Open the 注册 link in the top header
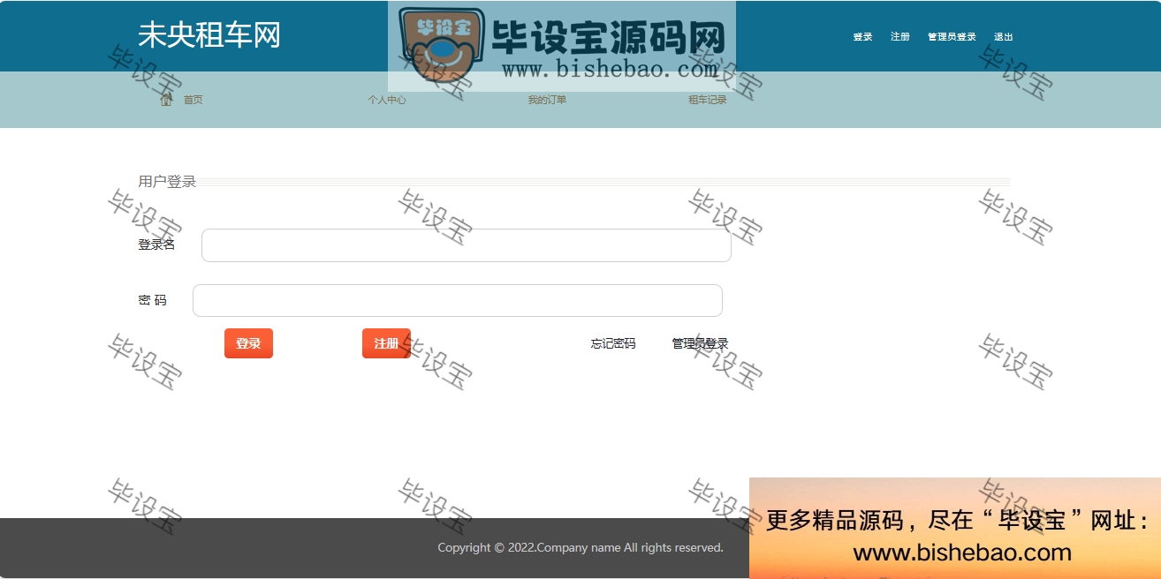Viewport: 1161px width, 579px height. tap(900, 37)
